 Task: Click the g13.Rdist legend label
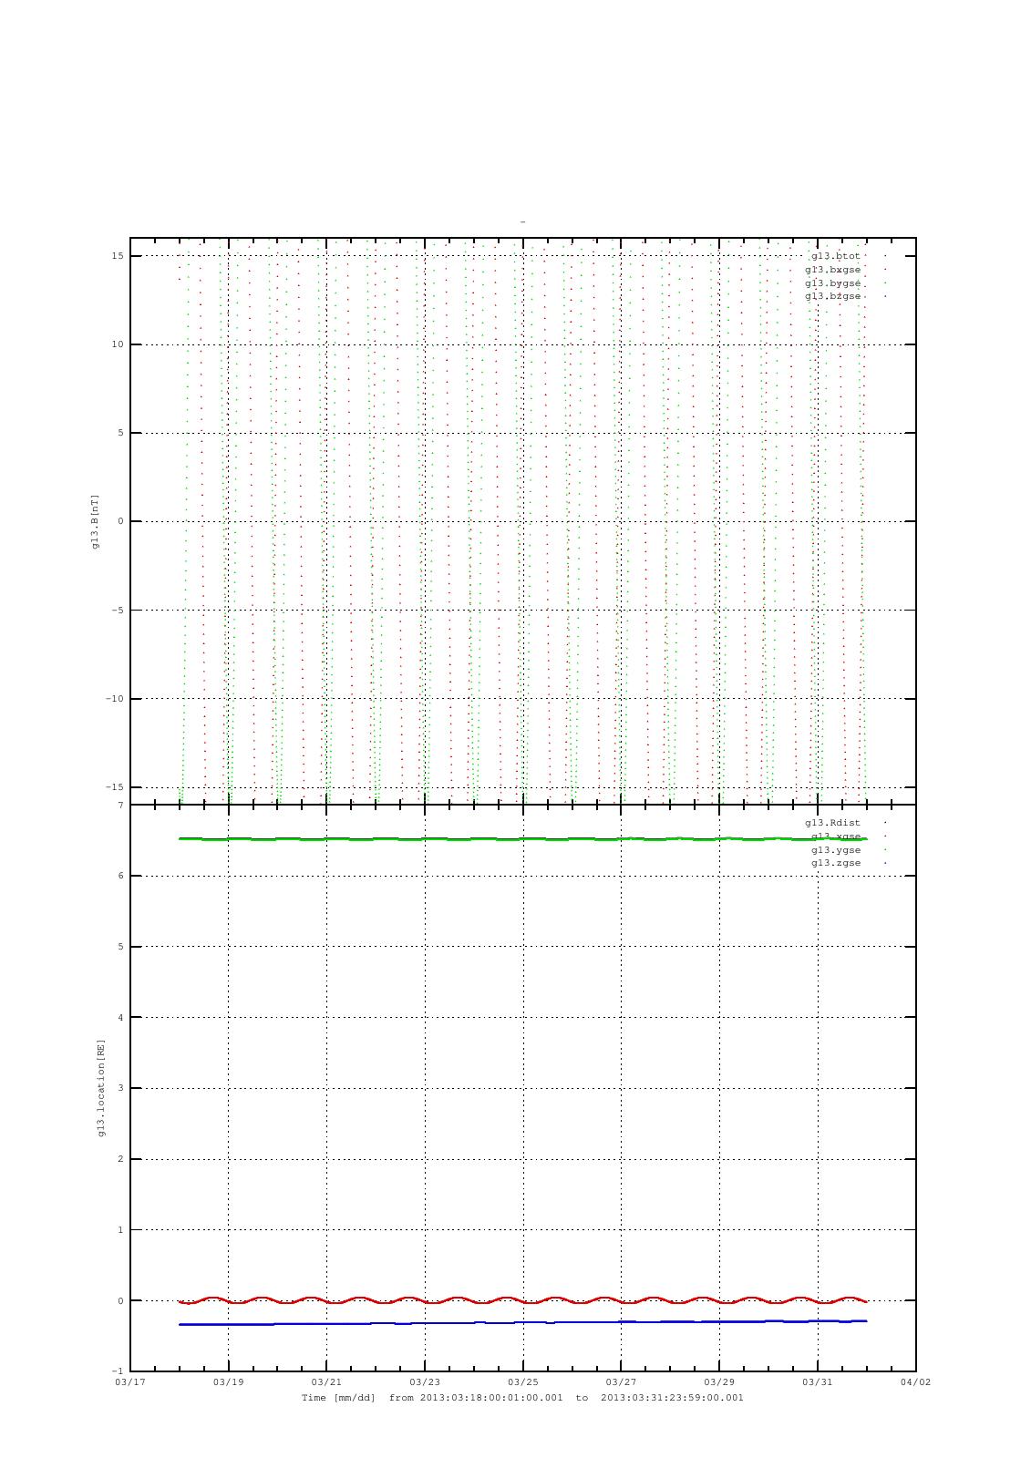coord(832,823)
